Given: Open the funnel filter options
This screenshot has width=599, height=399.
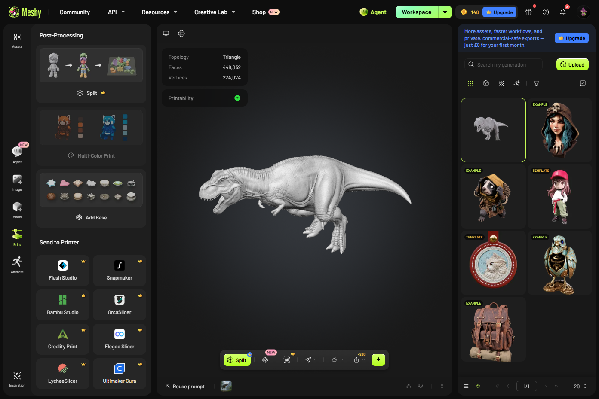Looking at the screenshot, I should tap(537, 83).
